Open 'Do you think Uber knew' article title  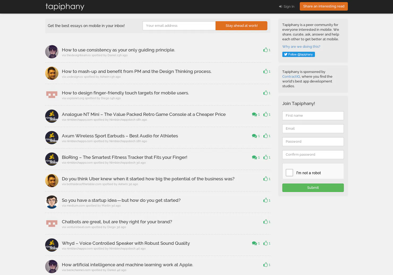point(148,179)
